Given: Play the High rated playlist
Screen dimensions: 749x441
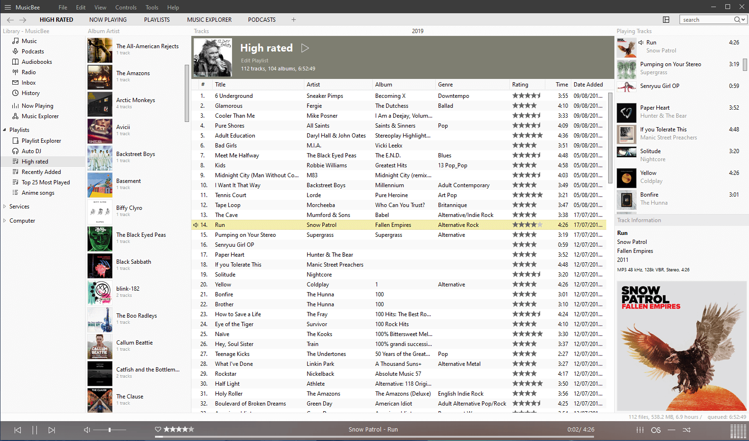Looking at the screenshot, I should 305,48.
